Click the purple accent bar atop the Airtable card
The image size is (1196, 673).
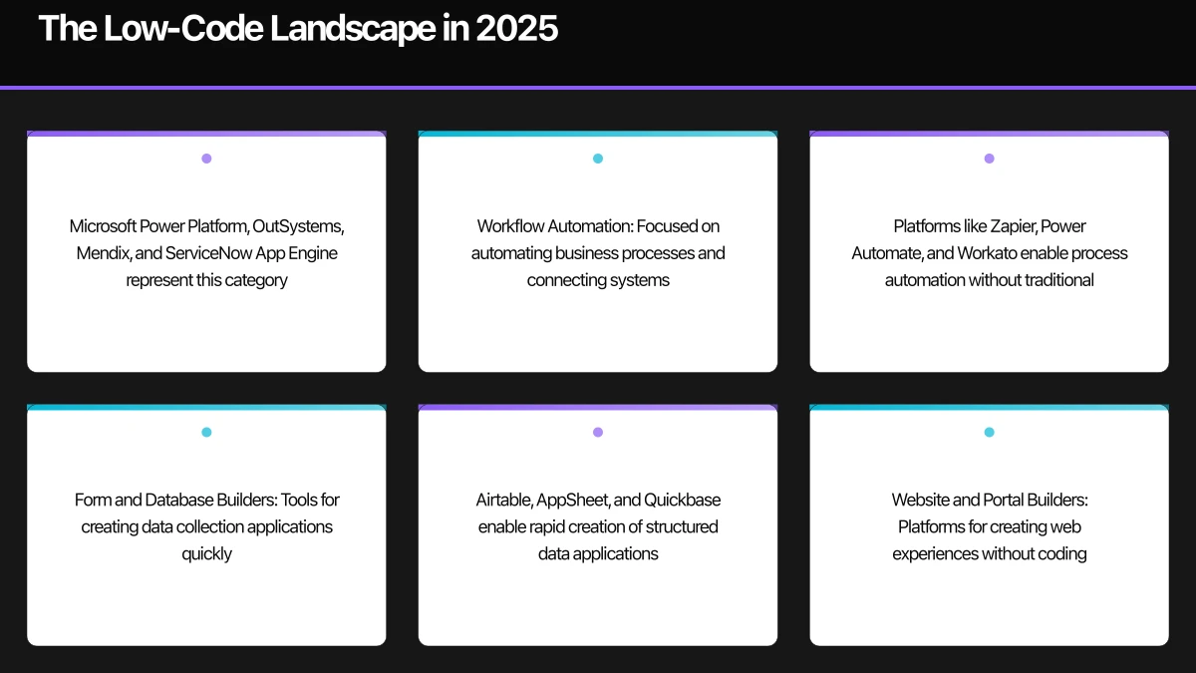tap(598, 408)
